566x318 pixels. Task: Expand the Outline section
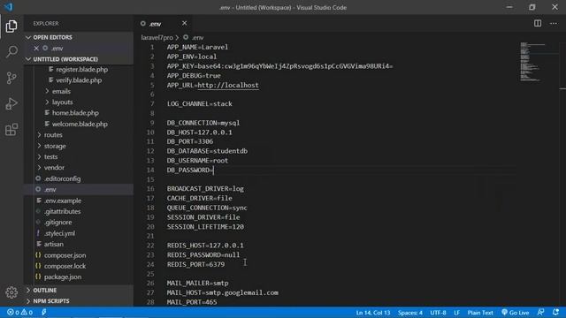pos(79,291)
